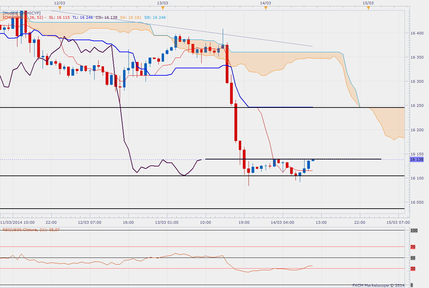
Task: Click the '11/03/2014 10:00' time axis label
Action: tap(17, 222)
